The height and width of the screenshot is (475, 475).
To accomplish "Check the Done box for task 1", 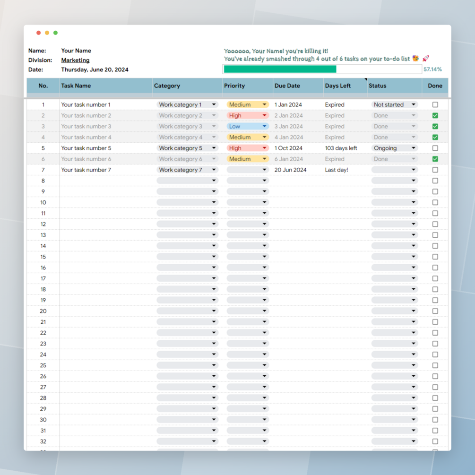I will click(435, 104).
